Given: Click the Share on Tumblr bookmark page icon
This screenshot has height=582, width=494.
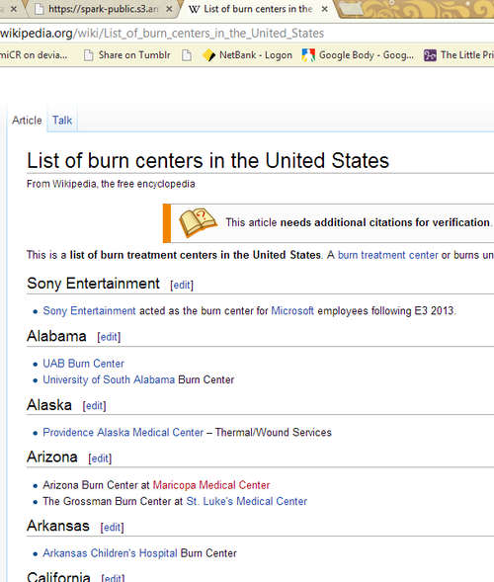Looking at the screenshot, I should coord(88,55).
